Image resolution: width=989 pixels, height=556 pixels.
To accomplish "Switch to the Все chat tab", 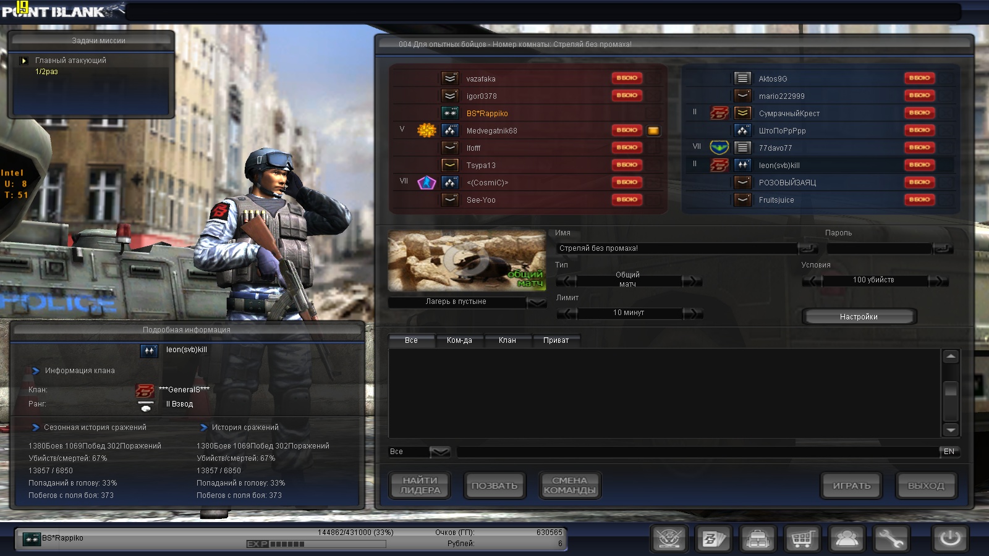I will (412, 340).
